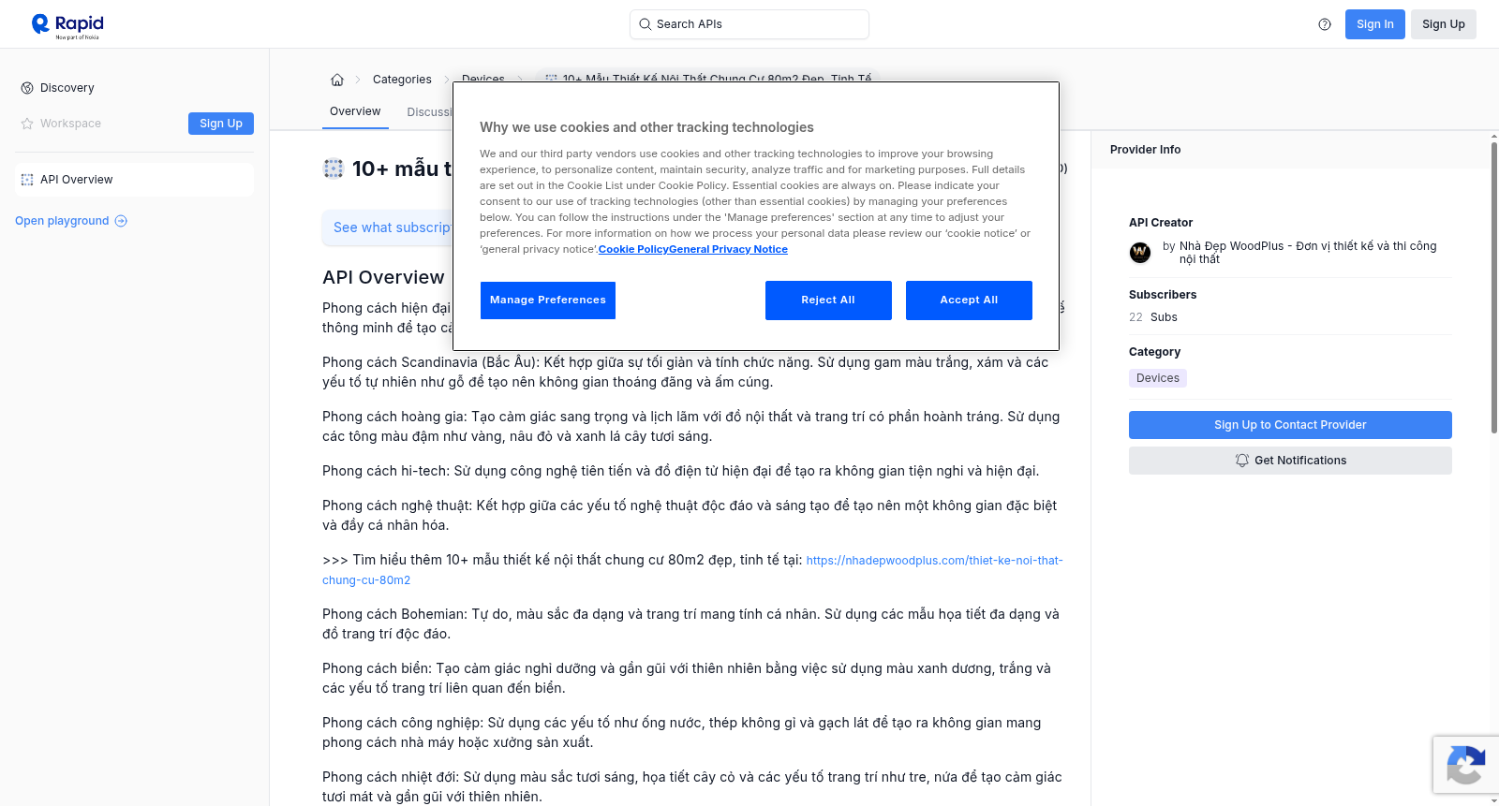Click the provider avatar icon
The image size is (1499, 806).
click(1140, 253)
